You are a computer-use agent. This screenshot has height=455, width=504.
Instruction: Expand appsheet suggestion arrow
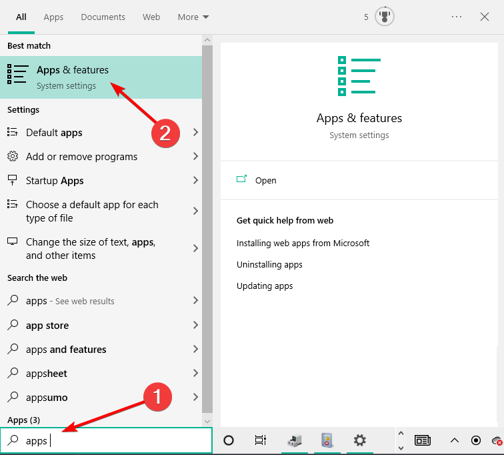[x=195, y=373]
